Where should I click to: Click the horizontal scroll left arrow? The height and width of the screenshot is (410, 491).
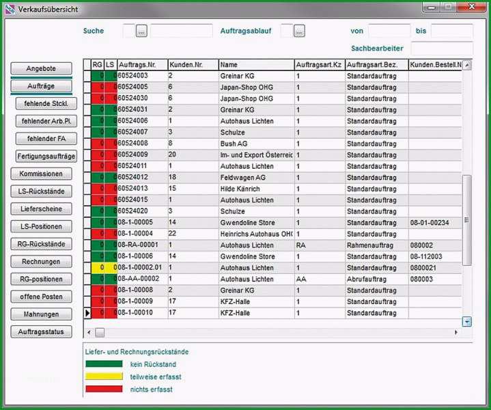point(89,332)
